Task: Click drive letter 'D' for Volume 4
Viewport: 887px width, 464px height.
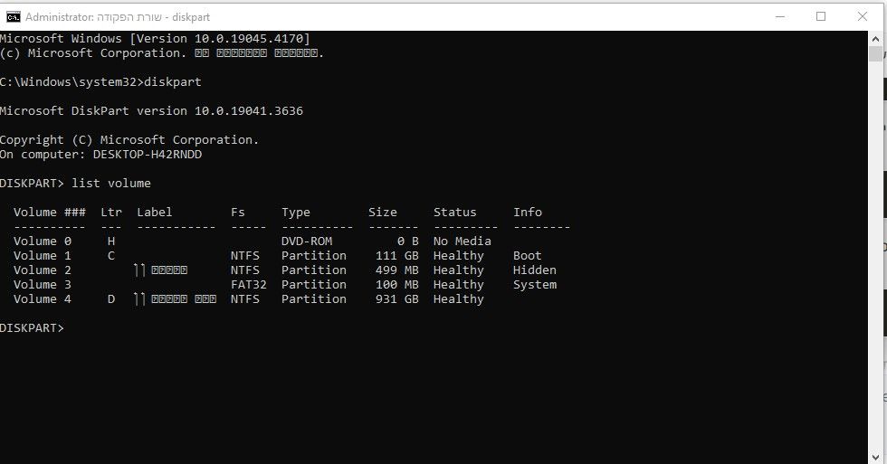Action: pos(111,299)
